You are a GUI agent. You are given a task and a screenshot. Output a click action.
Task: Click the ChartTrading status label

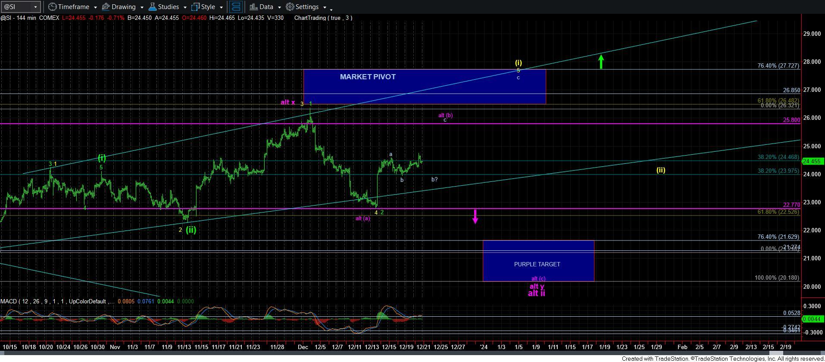(323, 18)
